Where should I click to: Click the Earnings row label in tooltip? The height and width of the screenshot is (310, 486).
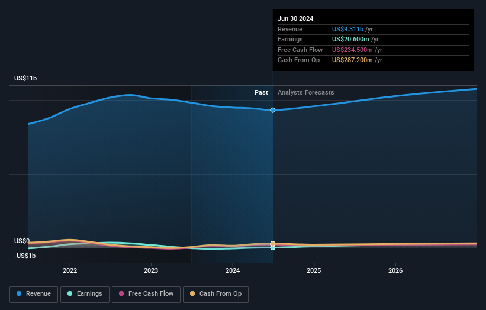(290, 39)
